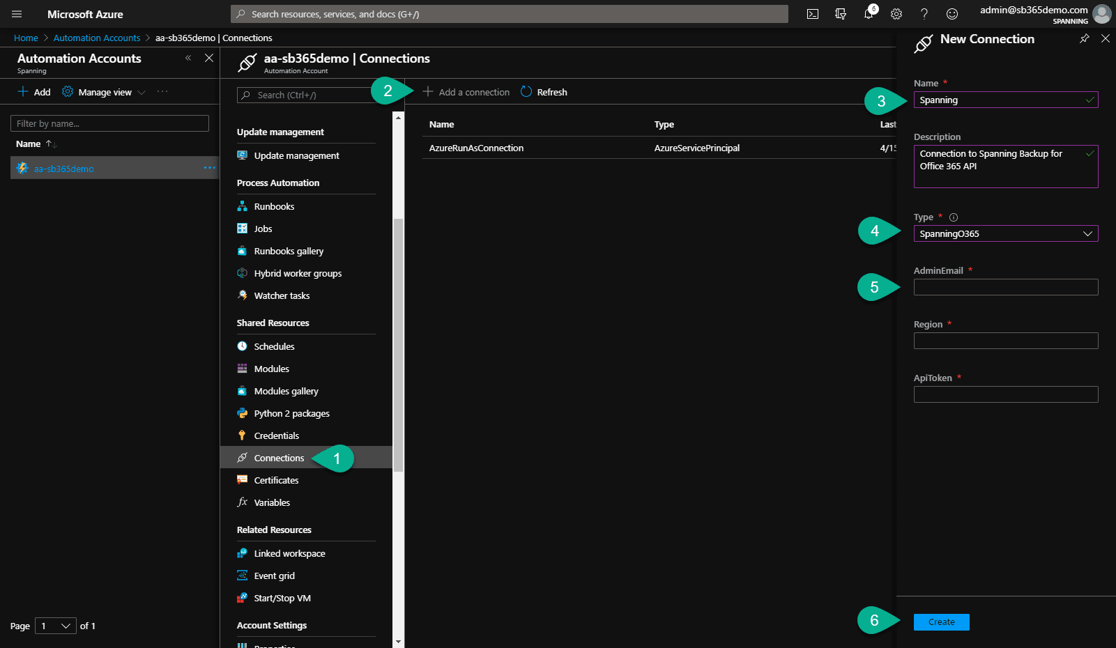This screenshot has width=1116, height=648.
Task: Click the top search resources bar
Action: [x=510, y=14]
